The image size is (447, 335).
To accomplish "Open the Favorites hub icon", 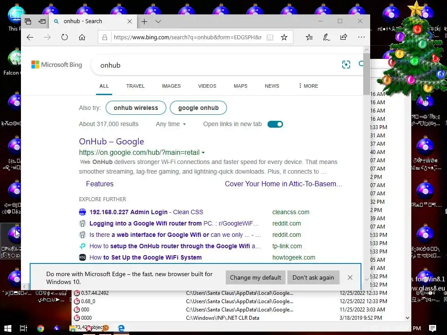I will point(309,38).
